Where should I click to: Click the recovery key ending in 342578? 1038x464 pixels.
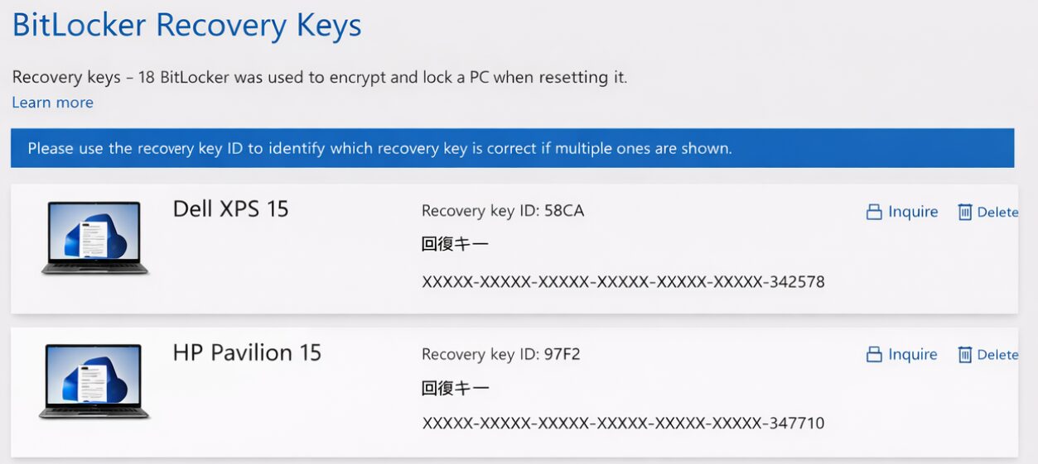click(x=623, y=282)
